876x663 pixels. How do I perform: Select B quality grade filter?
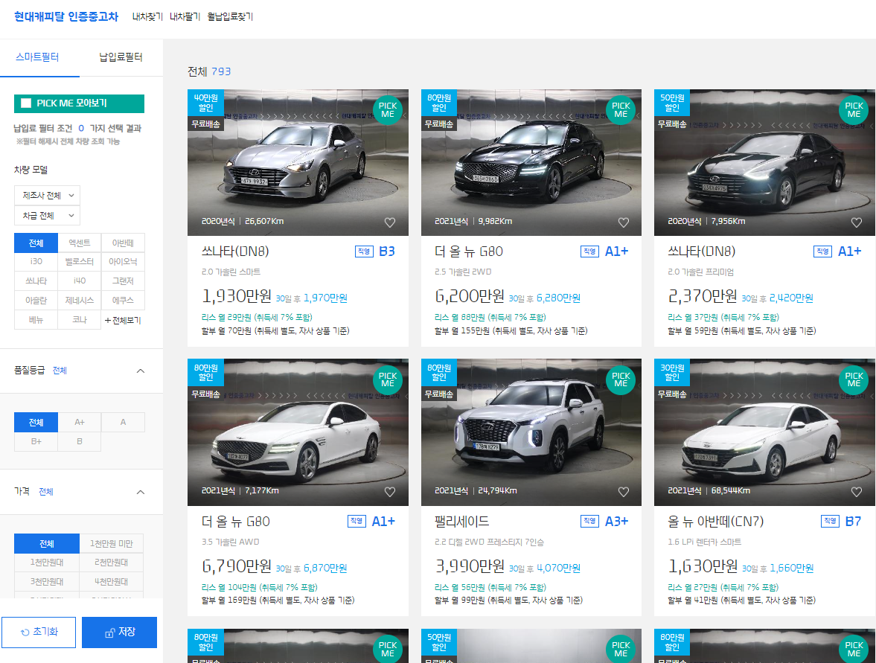pyautogui.click(x=80, y=441)
